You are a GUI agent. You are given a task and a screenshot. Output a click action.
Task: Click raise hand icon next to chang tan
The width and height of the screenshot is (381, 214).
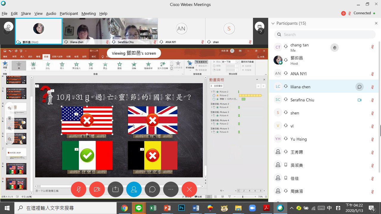click(335, 48)
